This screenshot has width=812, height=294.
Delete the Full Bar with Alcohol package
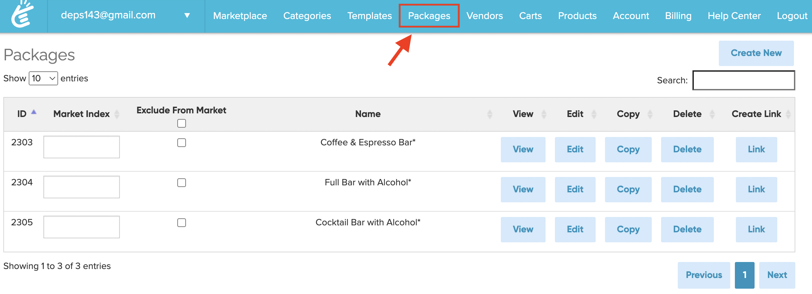click(687, 190)
